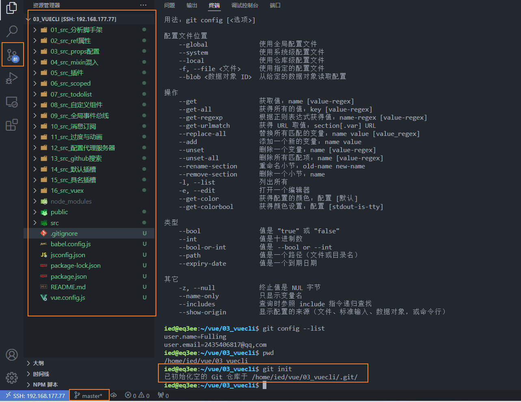
Task: Open folder 09_src_全局事件总线
Action: pos(89,116)
